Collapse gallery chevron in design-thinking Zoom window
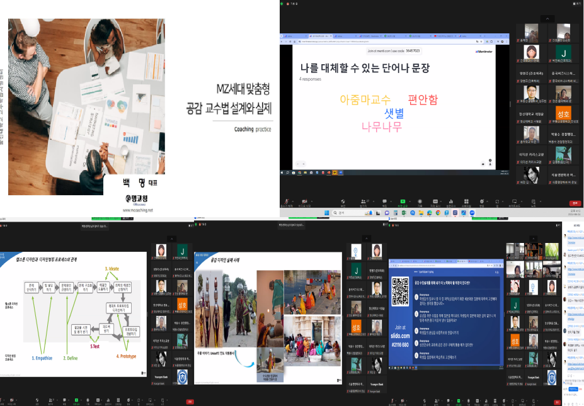 pos(172,239)
